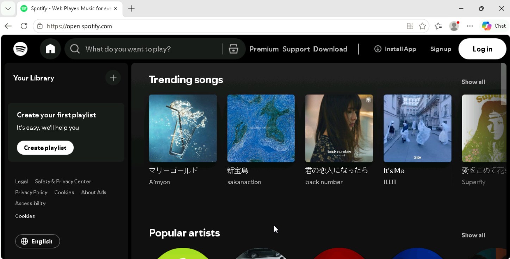Add page to favorites star icon

pos(422,26)
